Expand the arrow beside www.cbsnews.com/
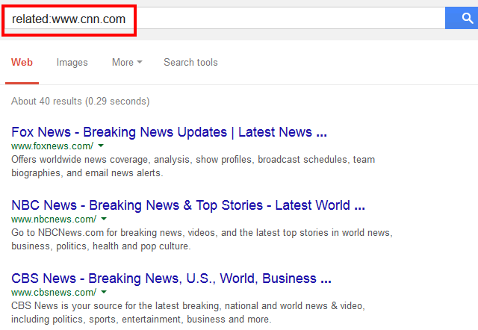478x330 pixels. point(104,292)
